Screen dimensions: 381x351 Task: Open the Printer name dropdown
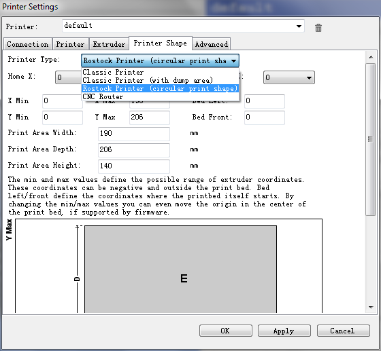pos(183,26)
